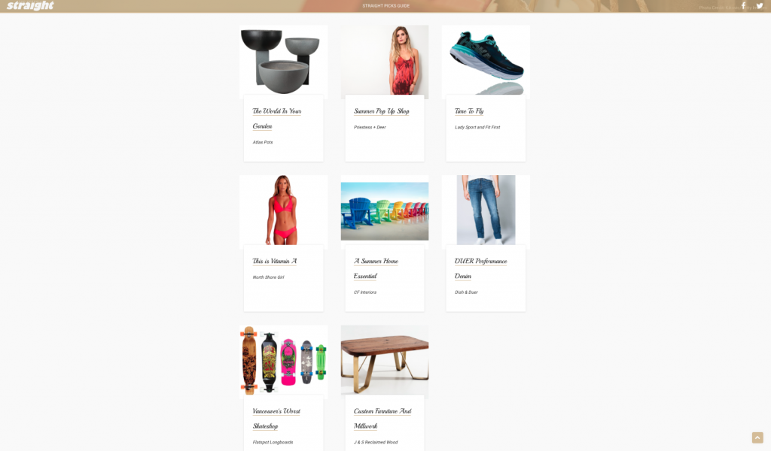
Task: Click the grey planter pots image
Action: (x=283, y=61)
